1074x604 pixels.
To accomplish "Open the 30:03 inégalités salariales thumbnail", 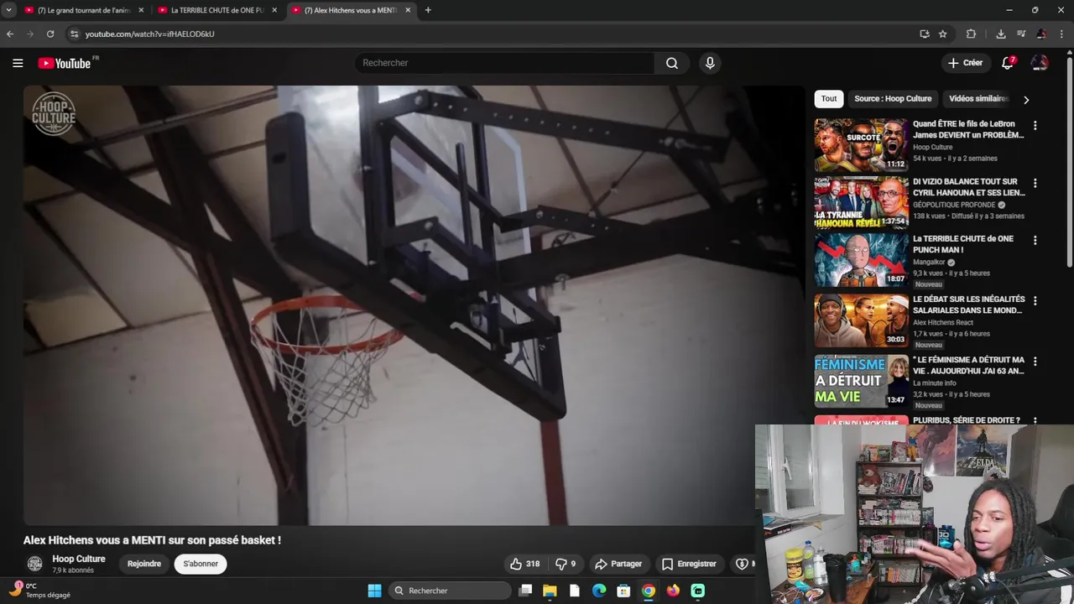I will [861, 320].
